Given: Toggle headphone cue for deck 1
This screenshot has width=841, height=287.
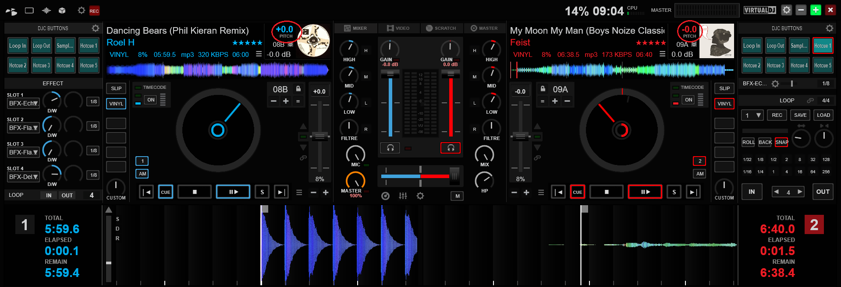Looking at the screenshot, I should click(390, 148).
